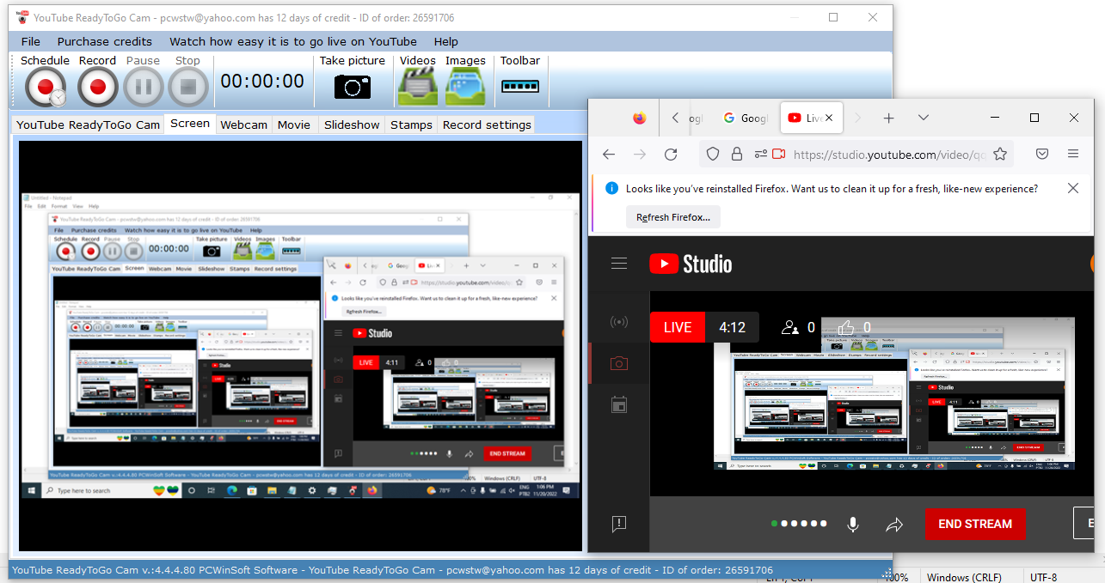Click the likes thumbs-up count
The height and width of the screenshot is (583, 1105).
coord(854,327)
